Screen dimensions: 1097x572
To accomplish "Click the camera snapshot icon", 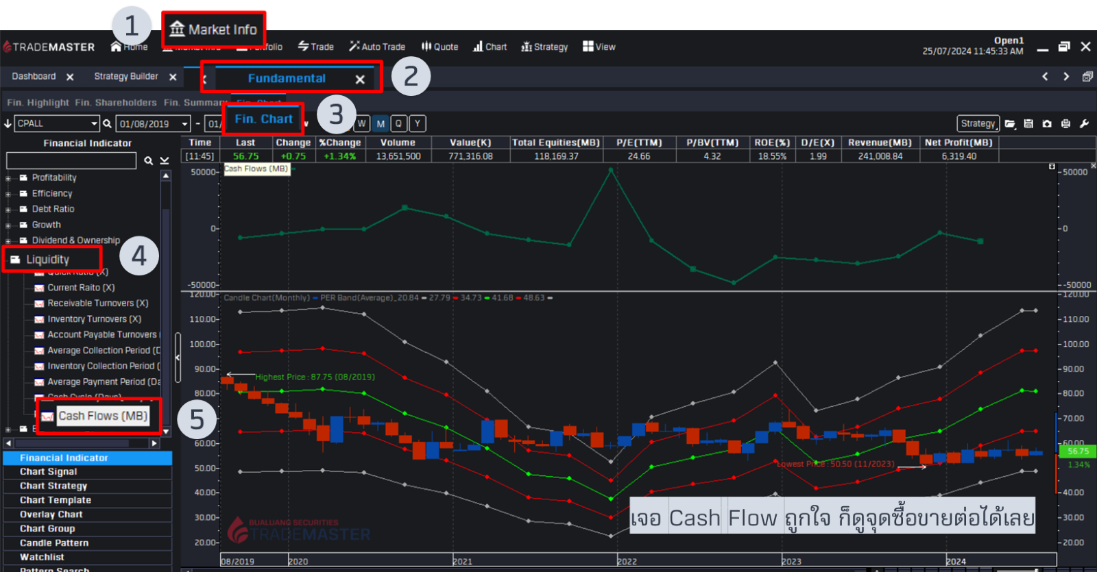I will point(1047,124).
